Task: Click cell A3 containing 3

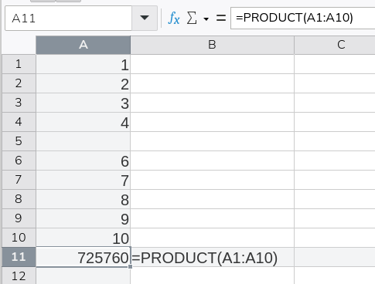Action: click(84, 103)
